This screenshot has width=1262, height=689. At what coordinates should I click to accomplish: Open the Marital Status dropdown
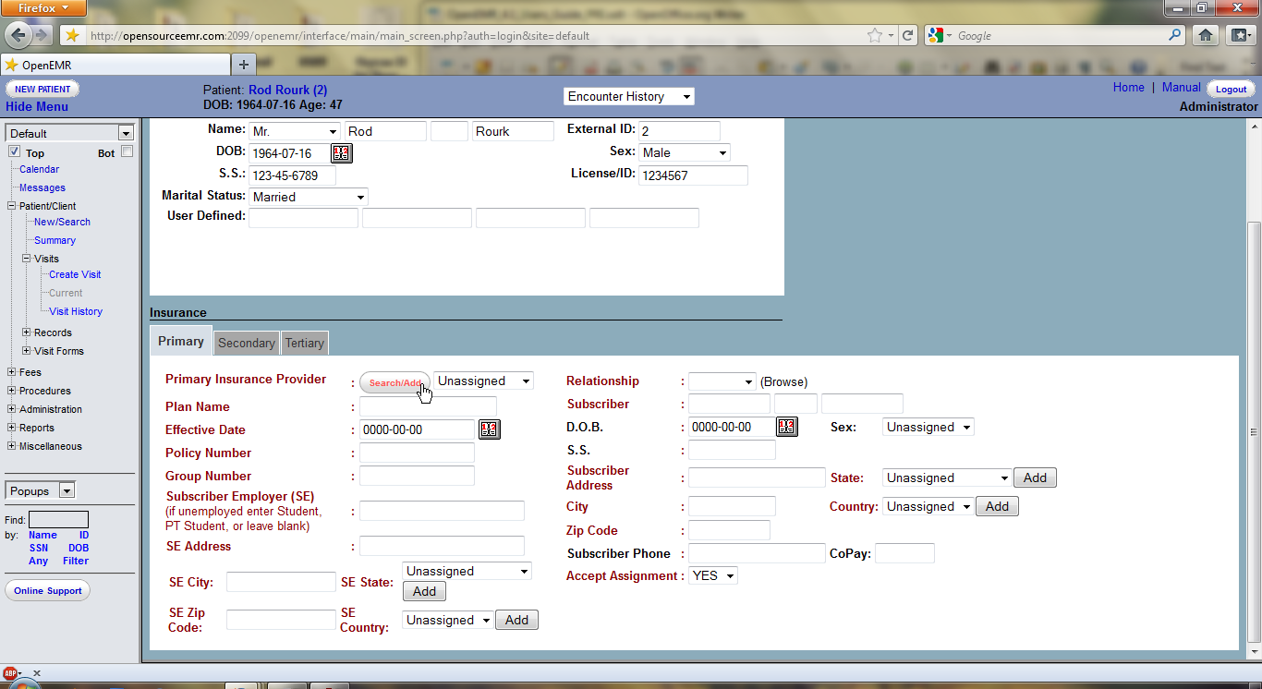tap(308, 197)
